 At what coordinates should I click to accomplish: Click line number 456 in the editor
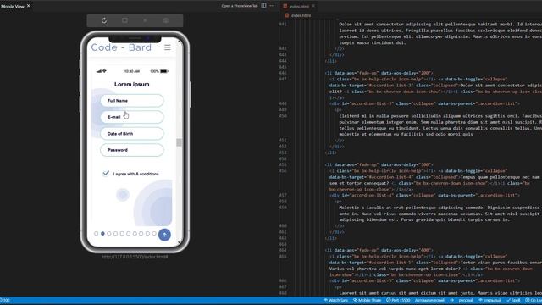point(283,171)
